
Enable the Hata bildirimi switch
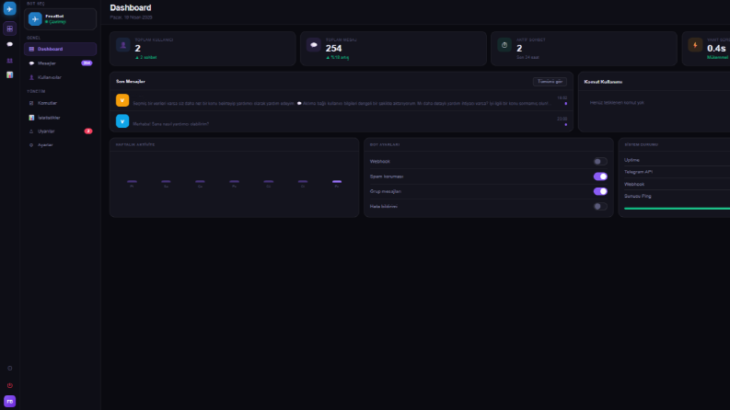(x=600, y=207)
